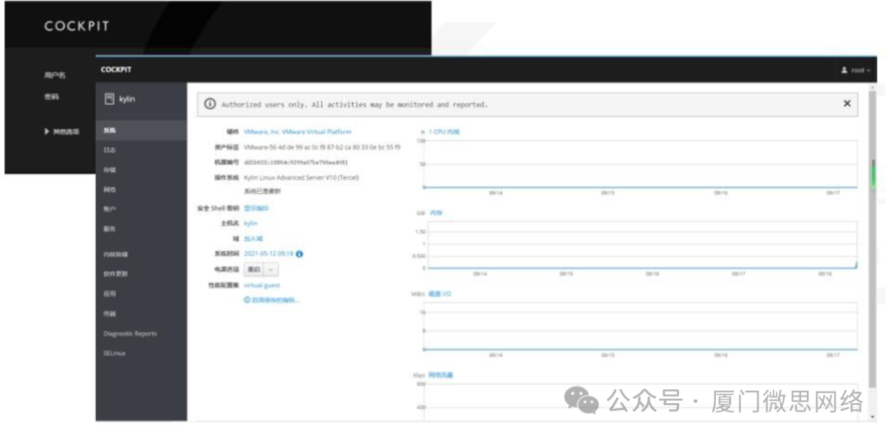Screen dimensions: 892x437
Task: Open 存储 in the sidebar
Action: click(x=141, y=169)
